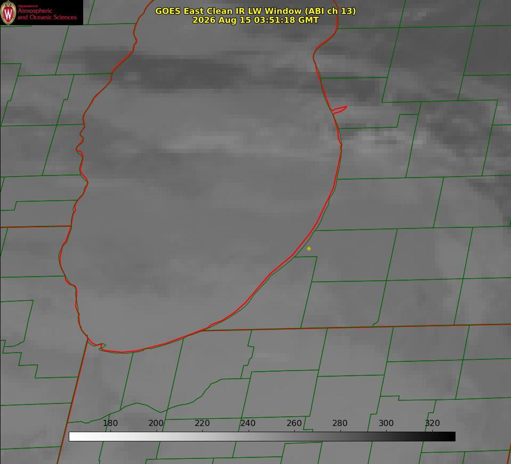Select the 320 label on the colorbar
Image resolution: width=511 pixels, height=464 pixels.
(432, 423)
